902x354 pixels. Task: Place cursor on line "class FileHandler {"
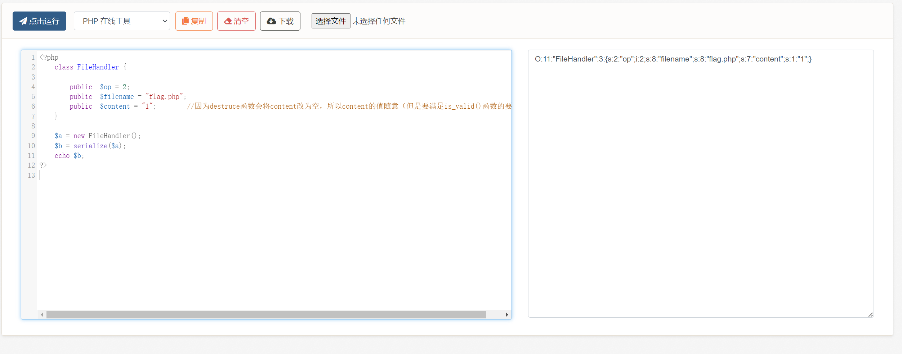click(90, 67)
